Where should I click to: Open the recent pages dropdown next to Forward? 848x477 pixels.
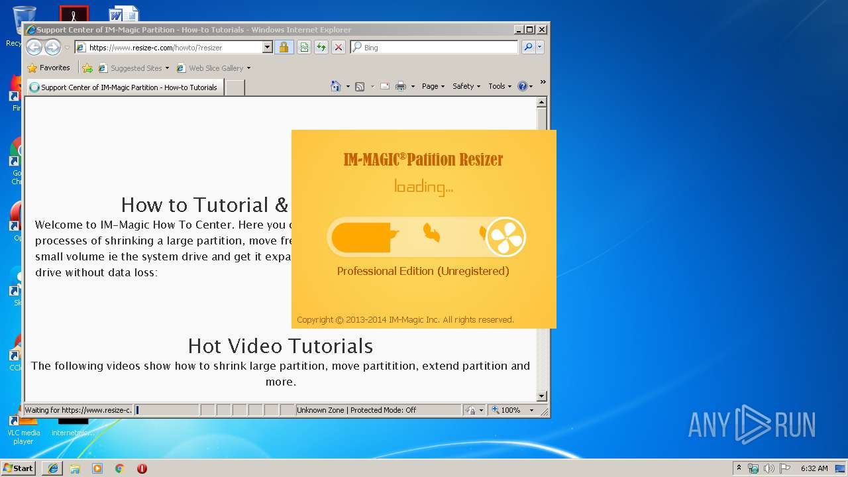point(67,48)
